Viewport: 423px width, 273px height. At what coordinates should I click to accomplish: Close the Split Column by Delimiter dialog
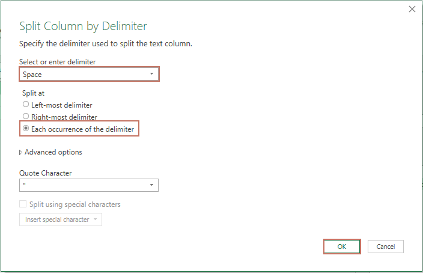coord(412,9)
